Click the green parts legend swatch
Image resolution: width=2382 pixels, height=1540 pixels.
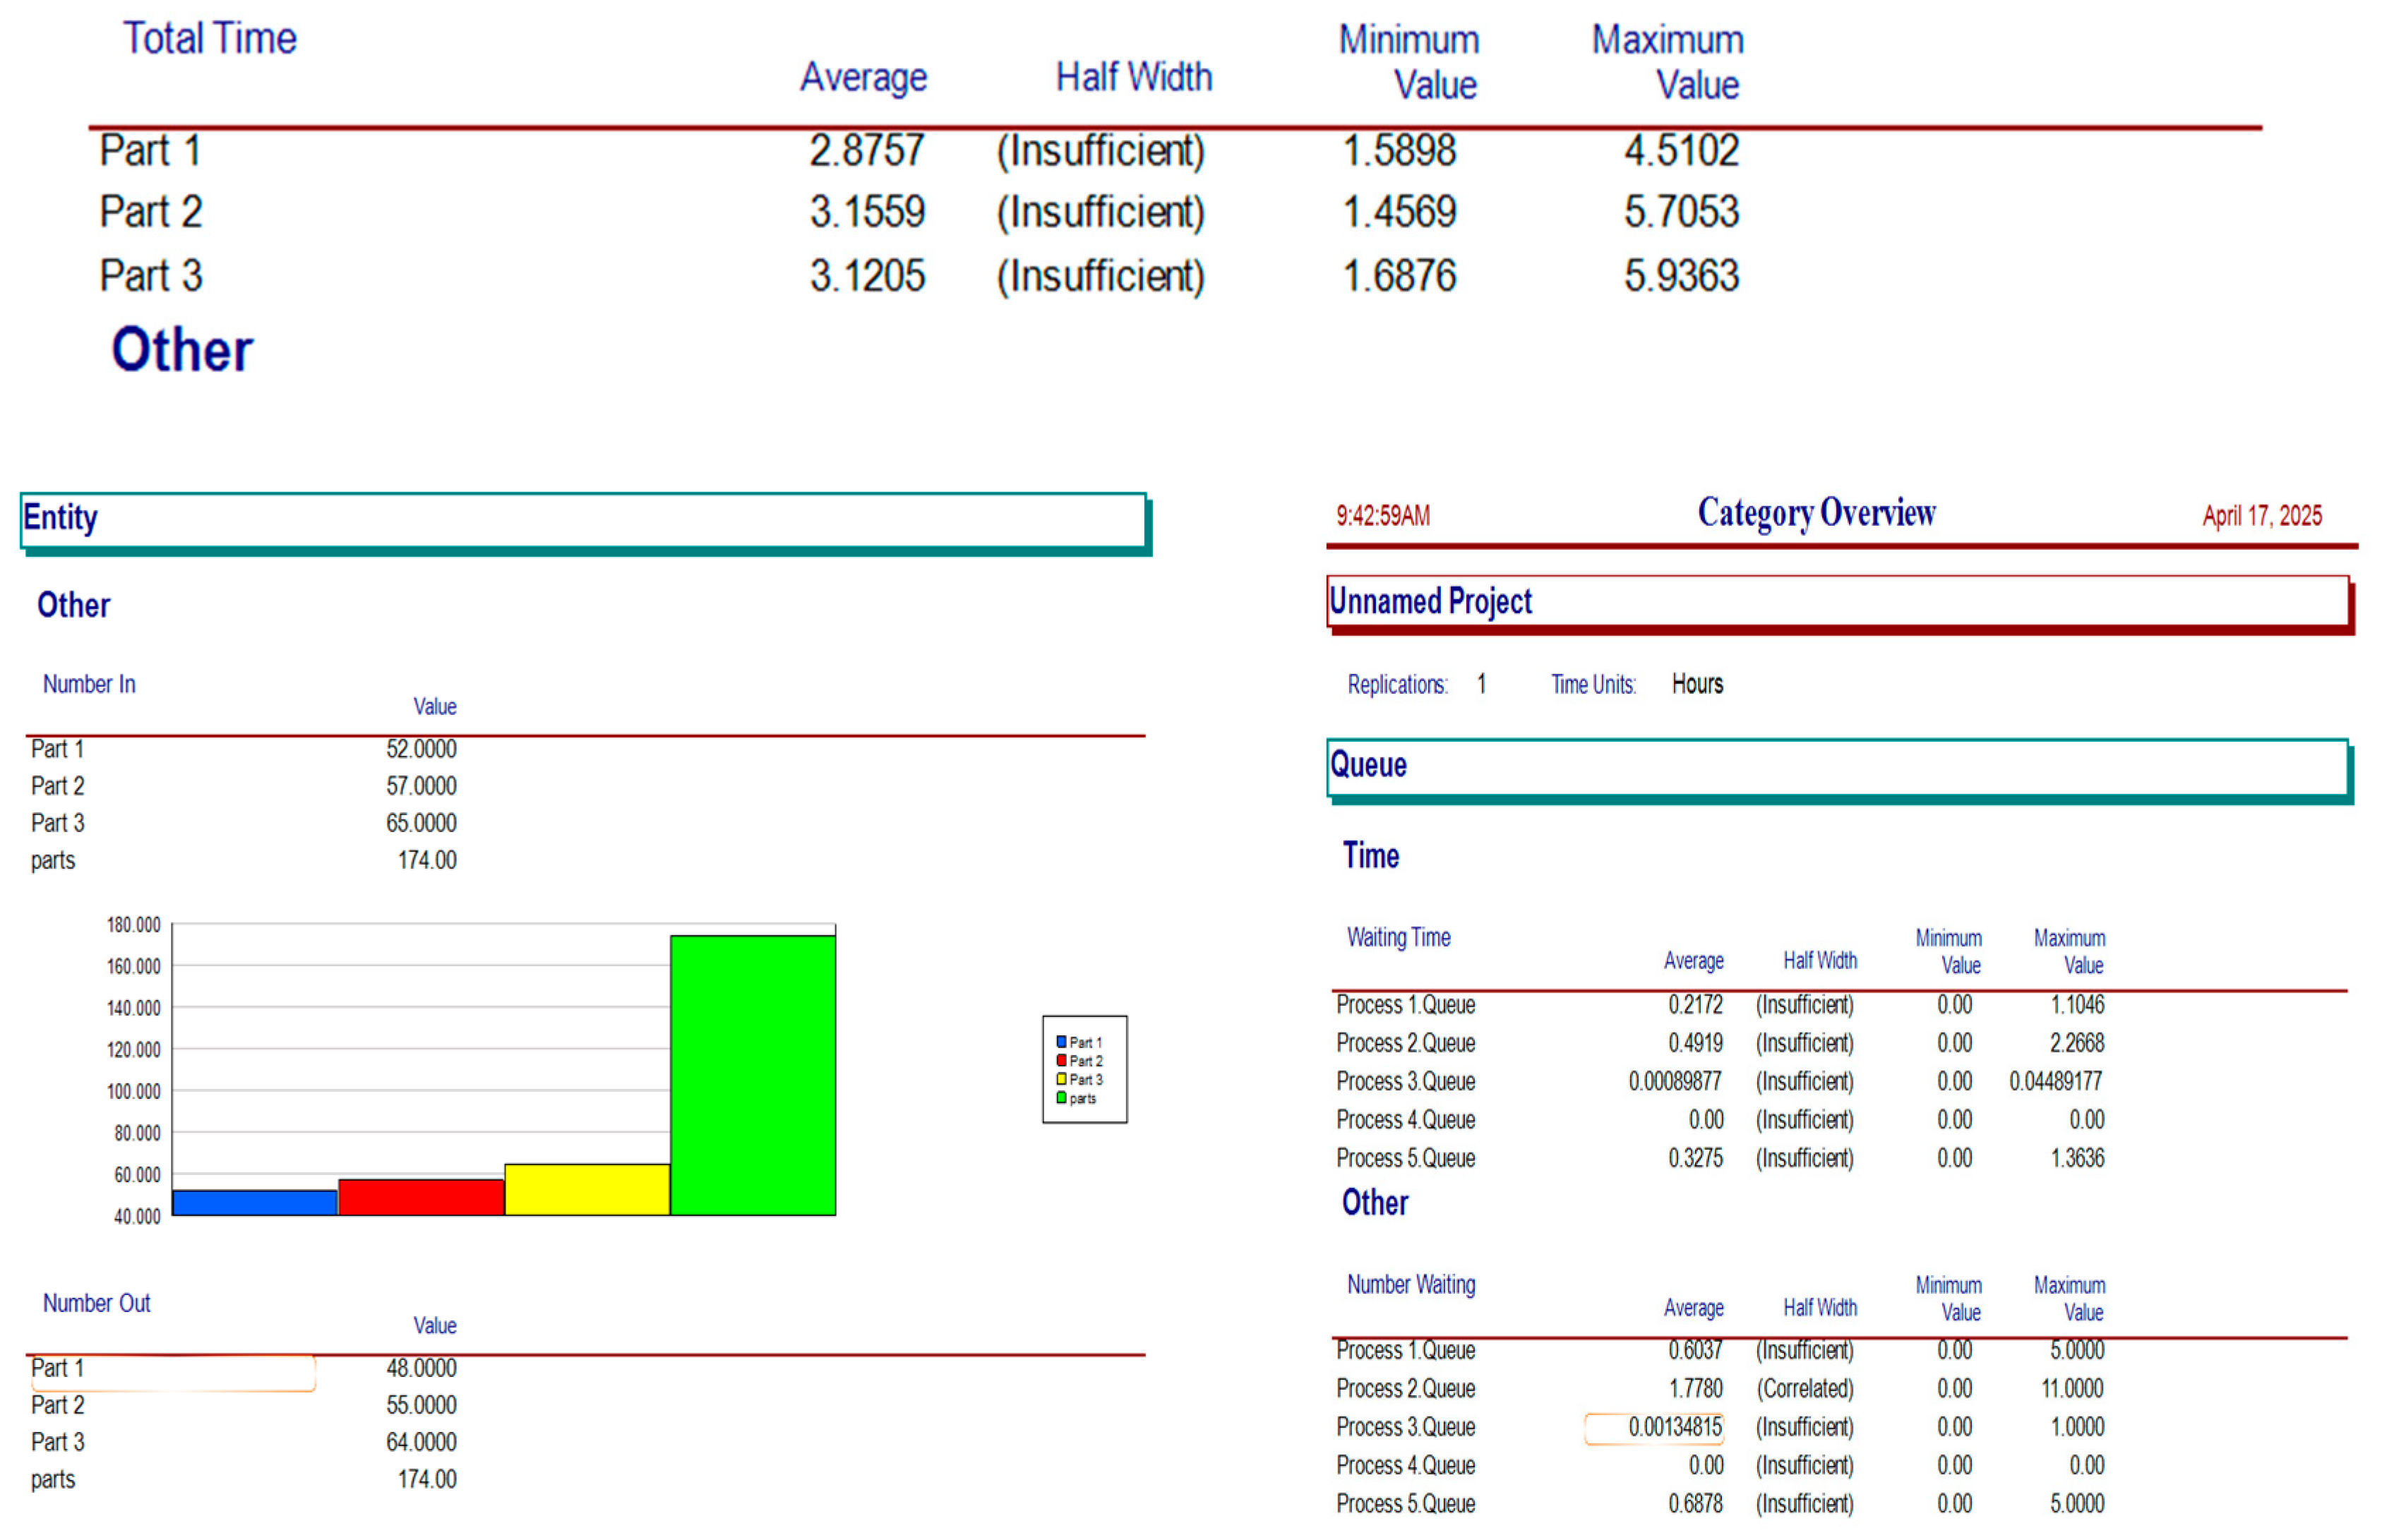[x=1061, y=1097]
